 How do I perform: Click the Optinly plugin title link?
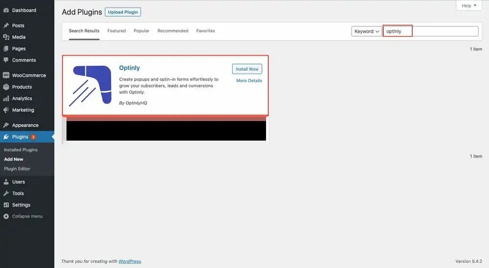(130, 68)
